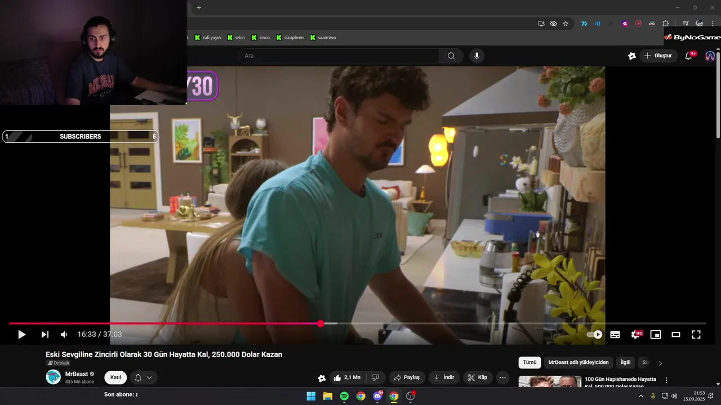Open the red square extension icon
Screen dimensions: 721x405
click(x=638, y=24)
